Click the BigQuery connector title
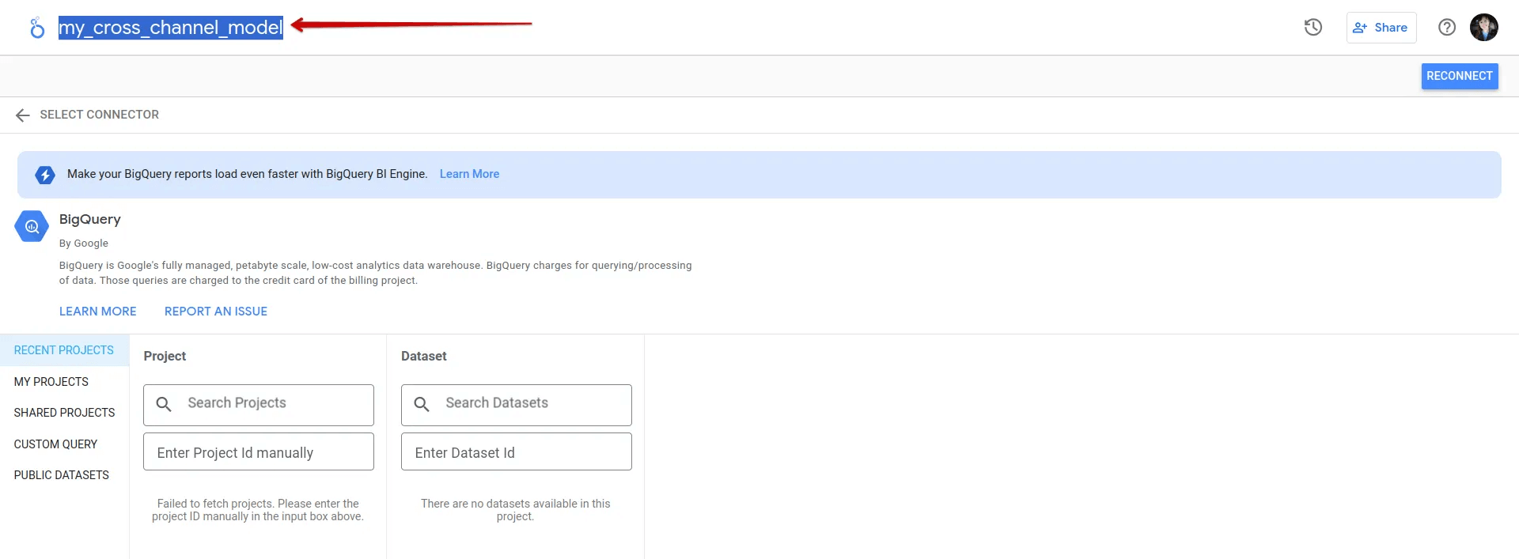 90,220
